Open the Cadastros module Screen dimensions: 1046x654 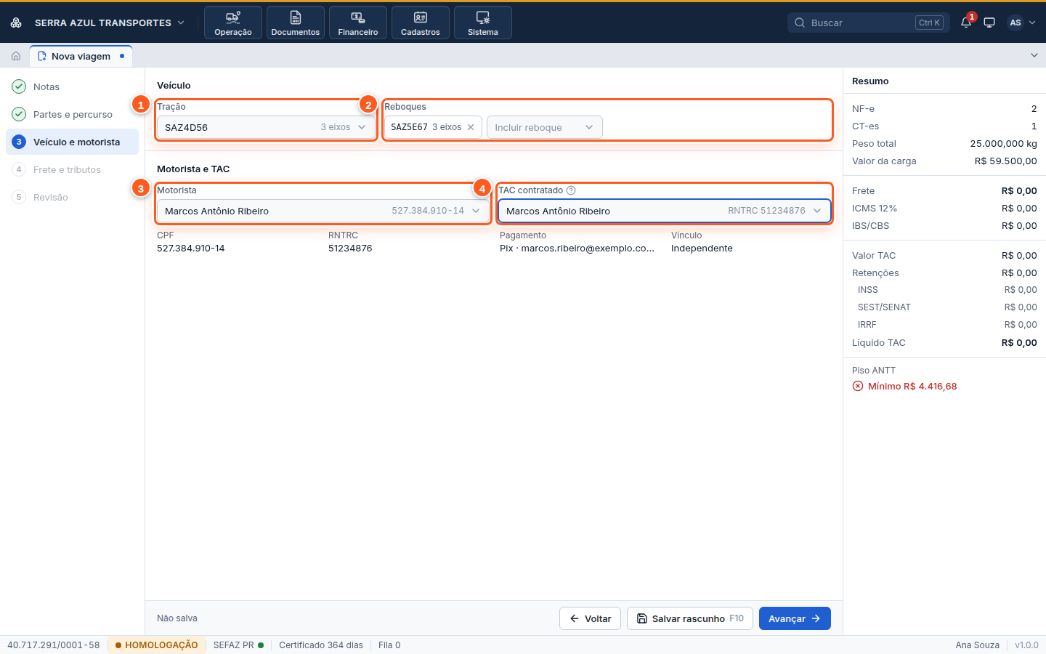421,23
